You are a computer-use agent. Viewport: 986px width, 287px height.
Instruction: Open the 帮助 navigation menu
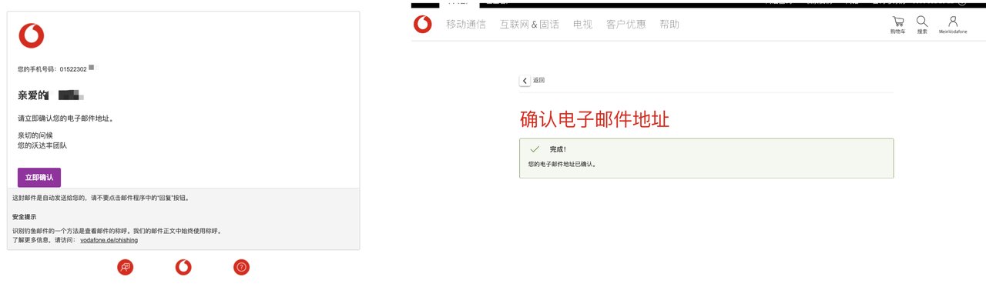point(669,25)
